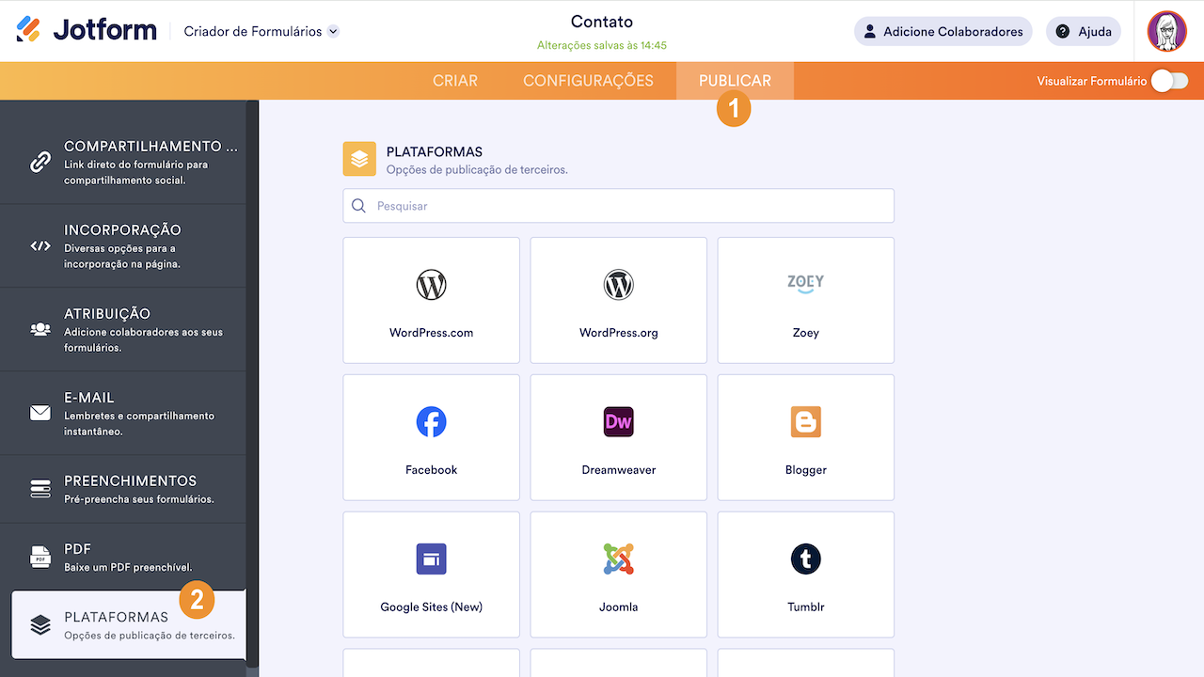This screenshot has width=1204, height=677.
Task: Open Compartilhamento sidebar section
Action: [123, 162]
